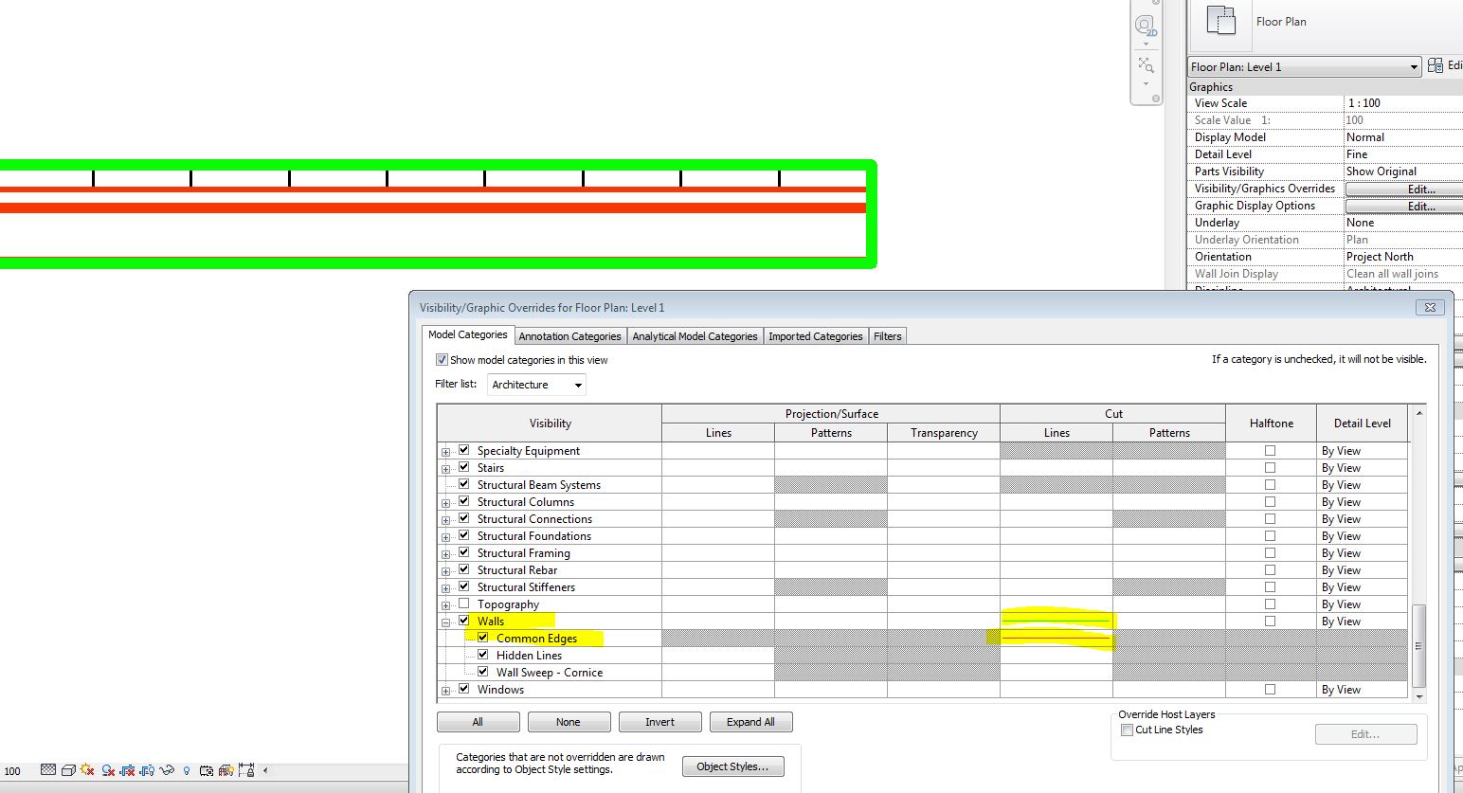Activate the Zoom to Fit tool
The width and height of the screenshot is (1463, 793).
click(x=1147, y=65)
